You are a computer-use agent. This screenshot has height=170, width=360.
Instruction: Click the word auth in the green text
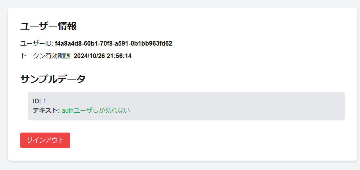pos(68,110)
